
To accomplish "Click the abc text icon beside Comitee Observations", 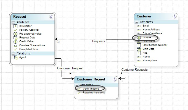I will point(15,46).
